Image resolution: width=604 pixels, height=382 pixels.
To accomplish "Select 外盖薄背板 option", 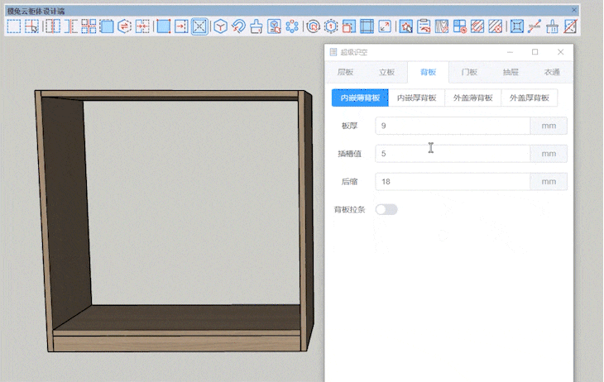I will point(472,98).
